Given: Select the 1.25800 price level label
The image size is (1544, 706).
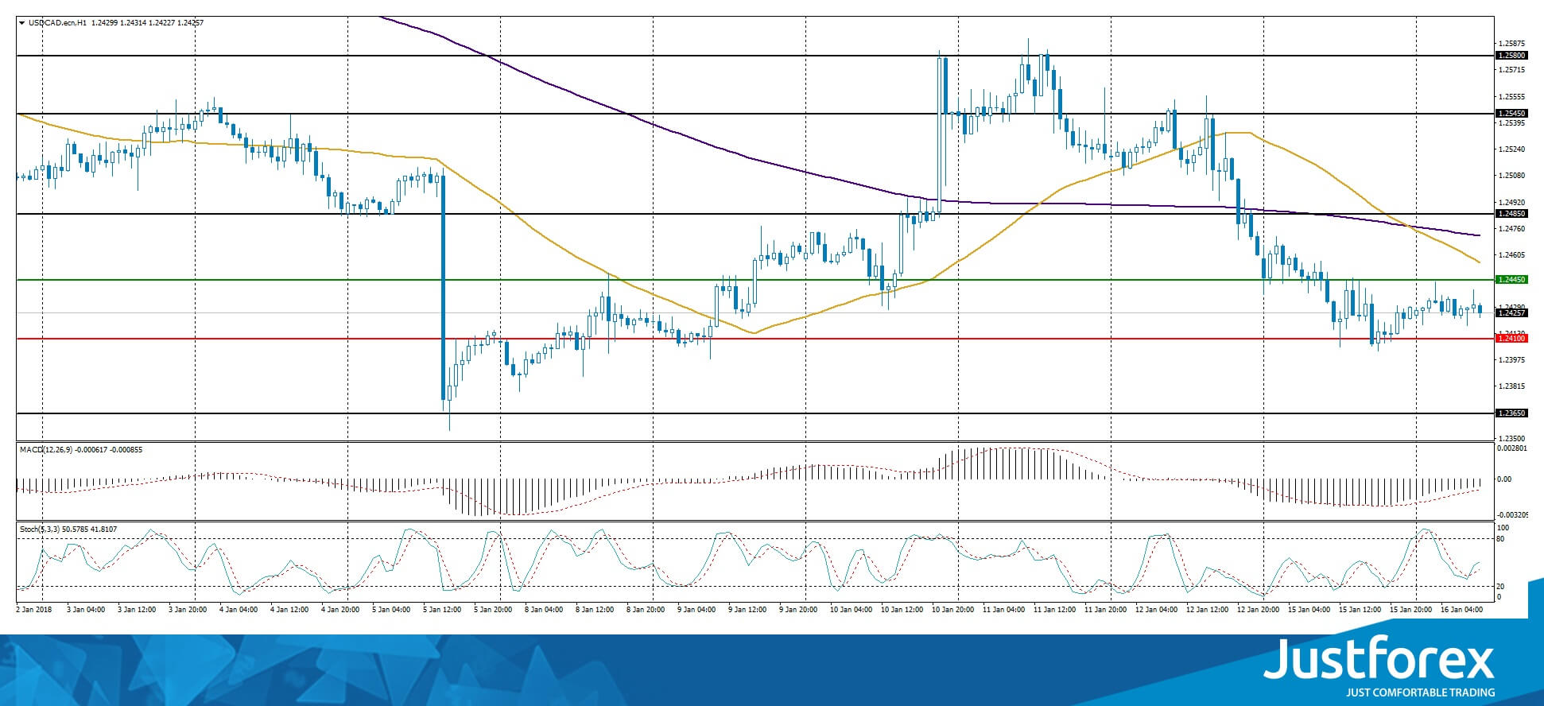Looking at the screenshot, I should point(1511,56).
